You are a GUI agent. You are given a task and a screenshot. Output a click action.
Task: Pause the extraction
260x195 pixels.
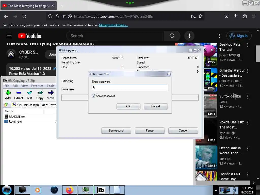pos(150,131)
